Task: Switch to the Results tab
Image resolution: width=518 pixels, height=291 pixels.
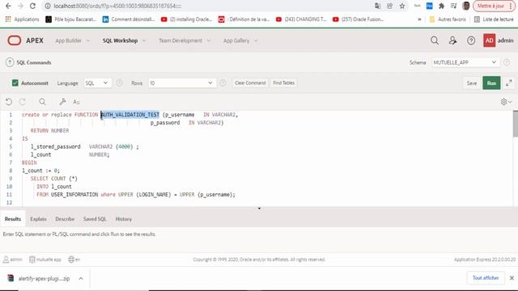Action: (x=13, y=219)
